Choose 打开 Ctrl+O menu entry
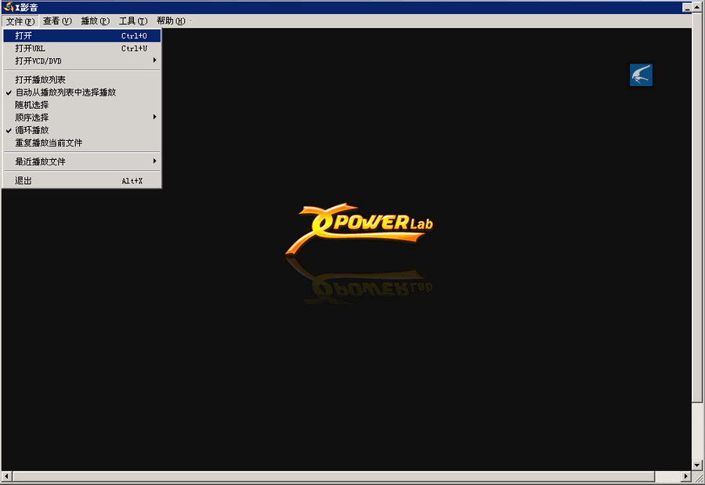 click(x=81, y=35)
